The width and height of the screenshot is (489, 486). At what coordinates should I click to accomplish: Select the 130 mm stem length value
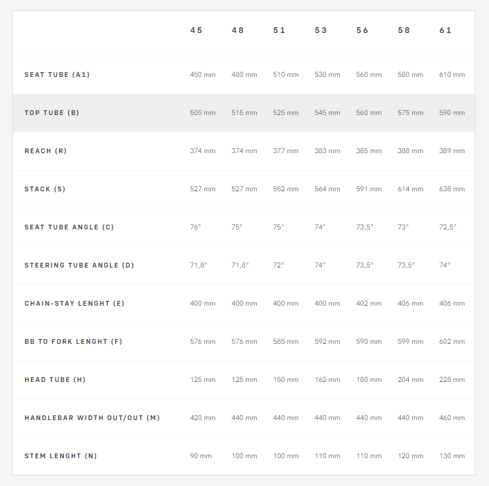(451, 456)
